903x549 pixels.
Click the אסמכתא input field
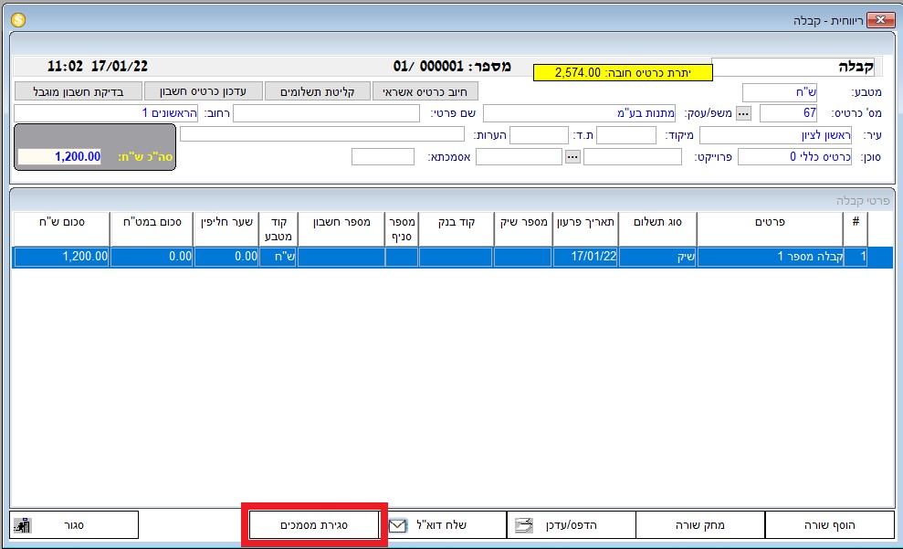[383, 157]
